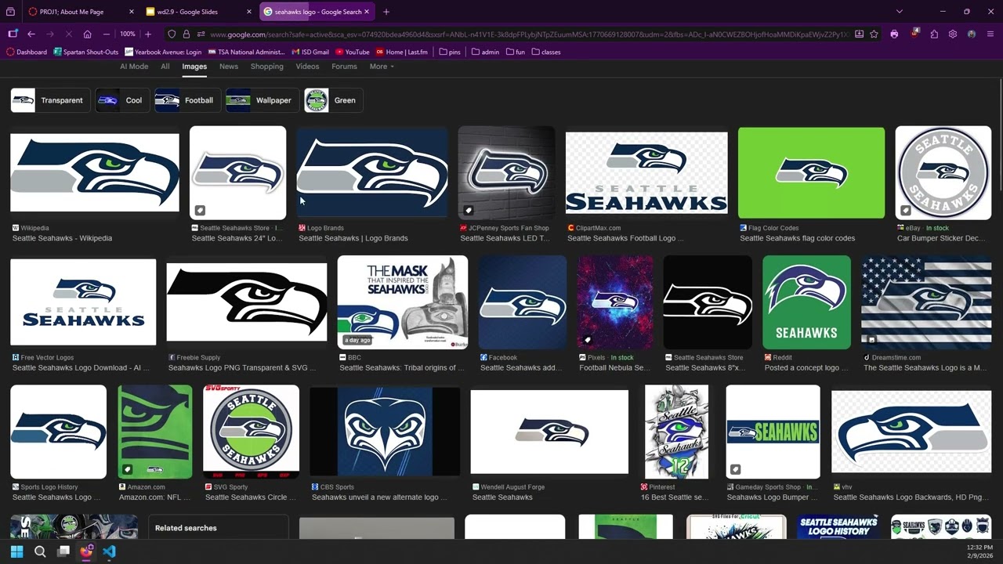Apply the Green filter chip
The image size is (1003, 564).
point(332,100)
